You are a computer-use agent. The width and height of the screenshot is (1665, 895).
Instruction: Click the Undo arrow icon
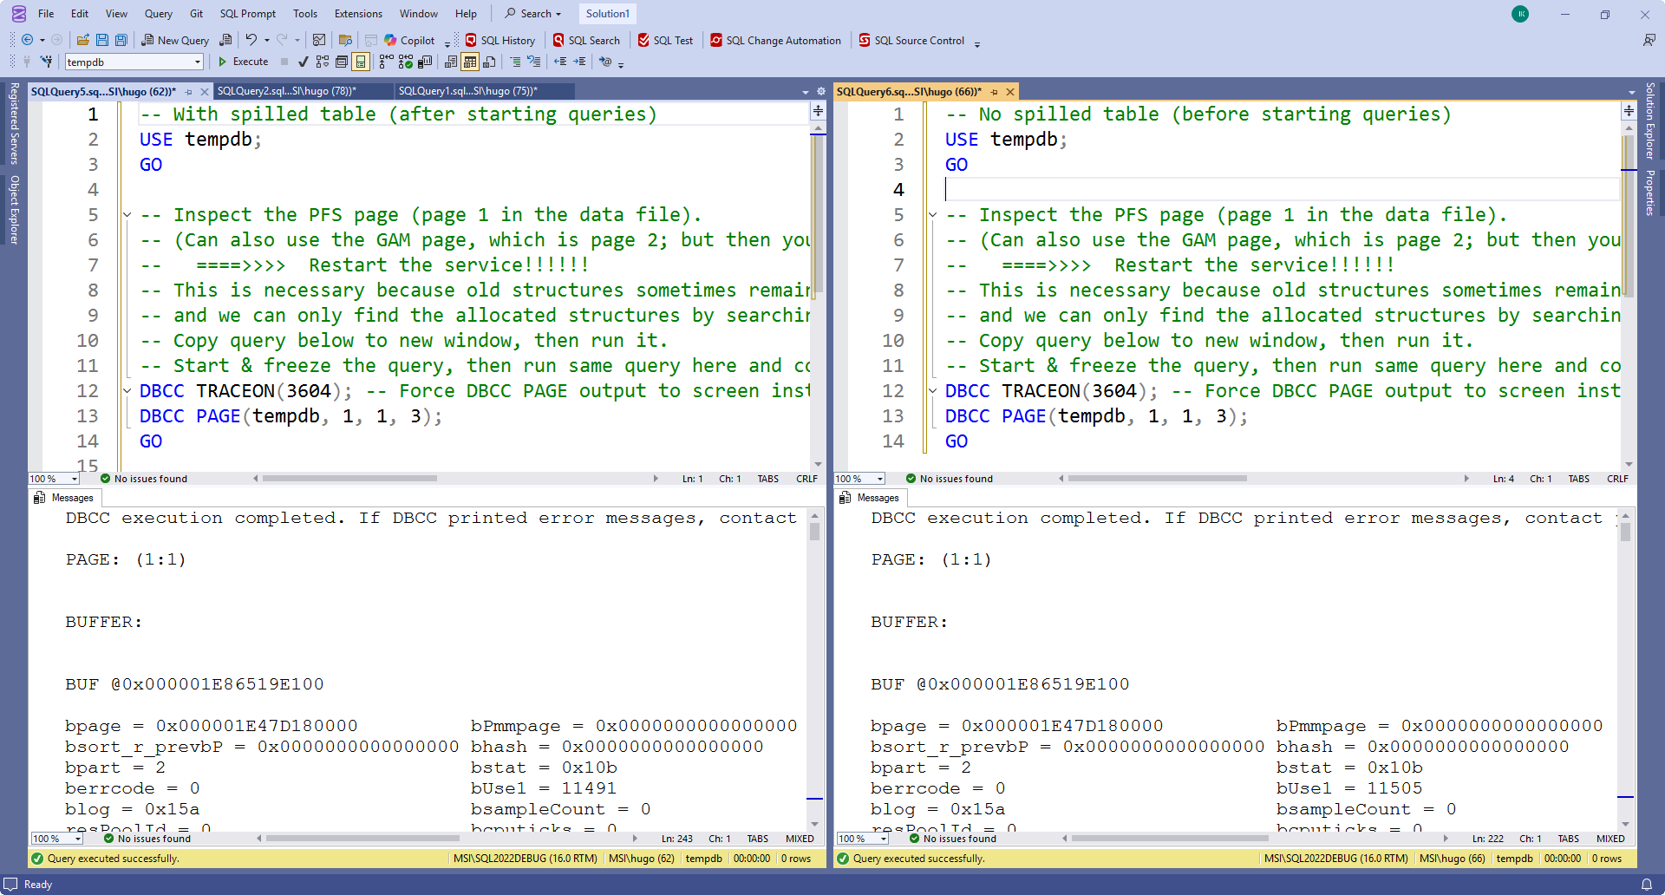251,40
